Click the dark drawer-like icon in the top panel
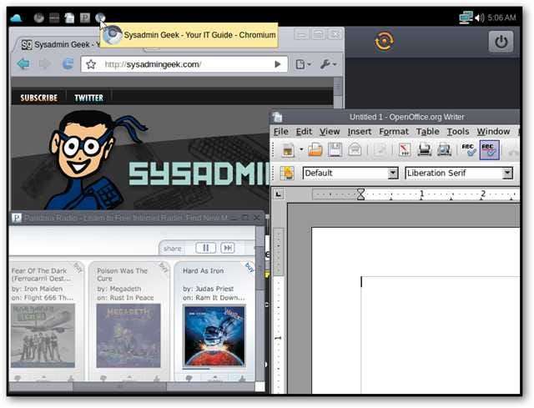 [x=54, y=18]
